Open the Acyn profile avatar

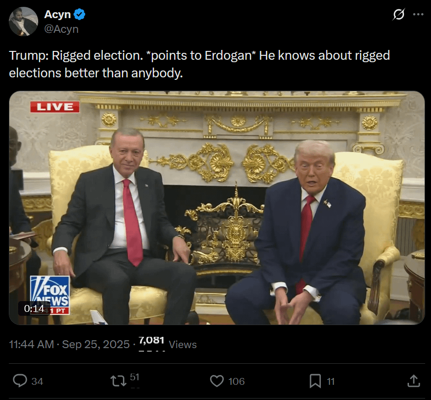[x=24, y=22]
